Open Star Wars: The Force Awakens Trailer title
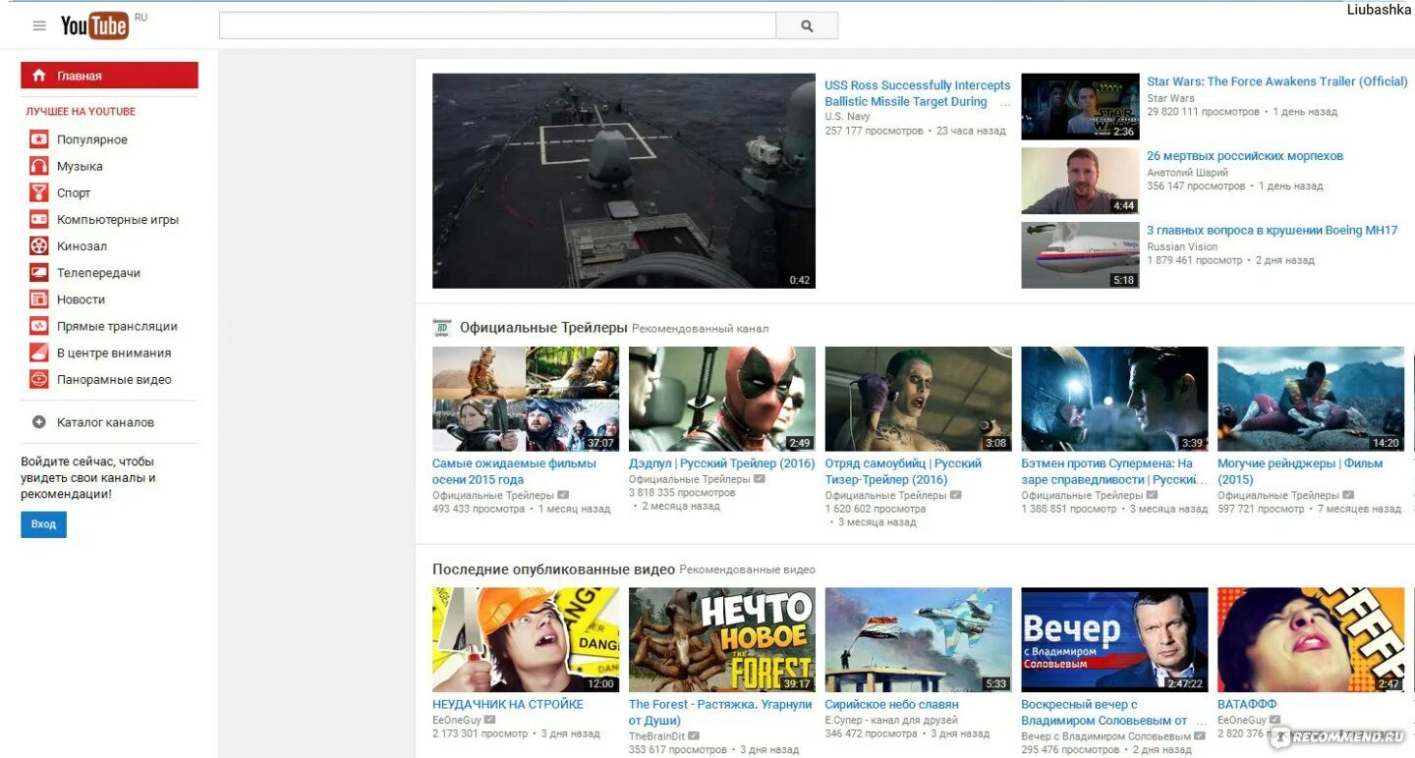The width and height of the screenshot is (1415, 758). coord(1277,81)
